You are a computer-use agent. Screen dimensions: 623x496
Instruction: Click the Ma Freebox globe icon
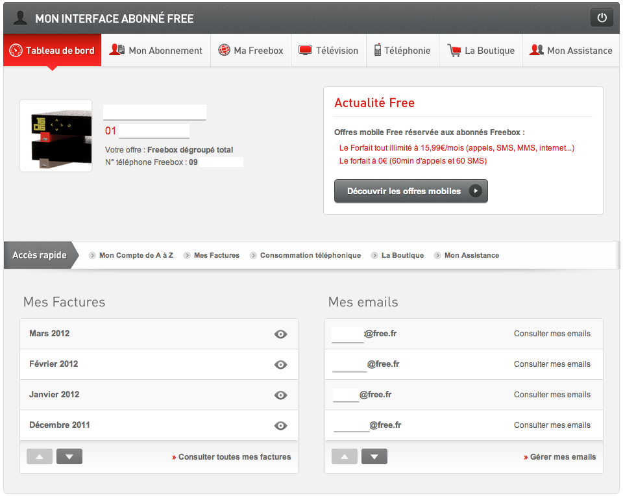coord(224,50)
